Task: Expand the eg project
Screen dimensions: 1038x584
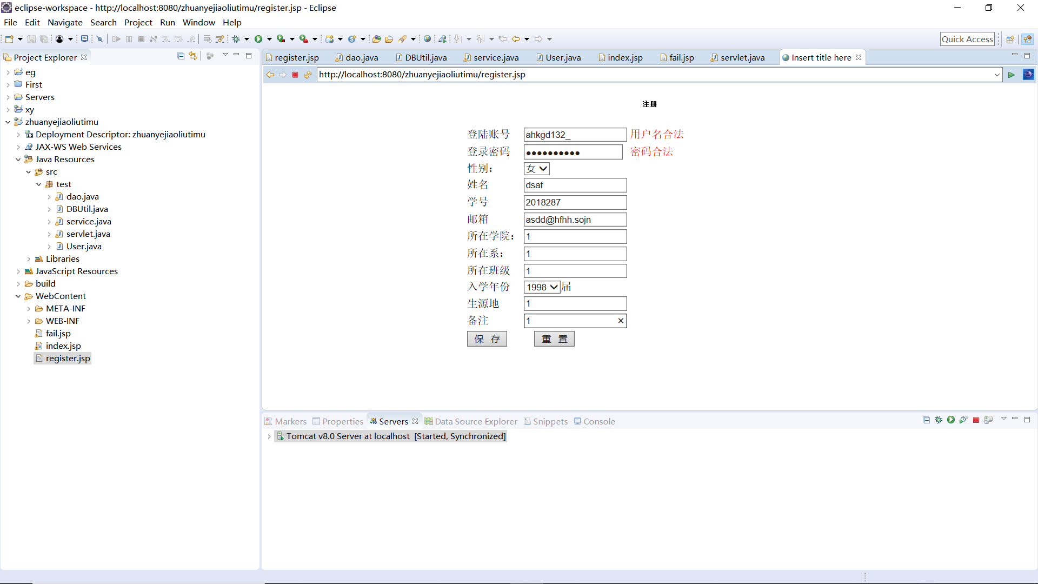Action: [x=8, y=72]
